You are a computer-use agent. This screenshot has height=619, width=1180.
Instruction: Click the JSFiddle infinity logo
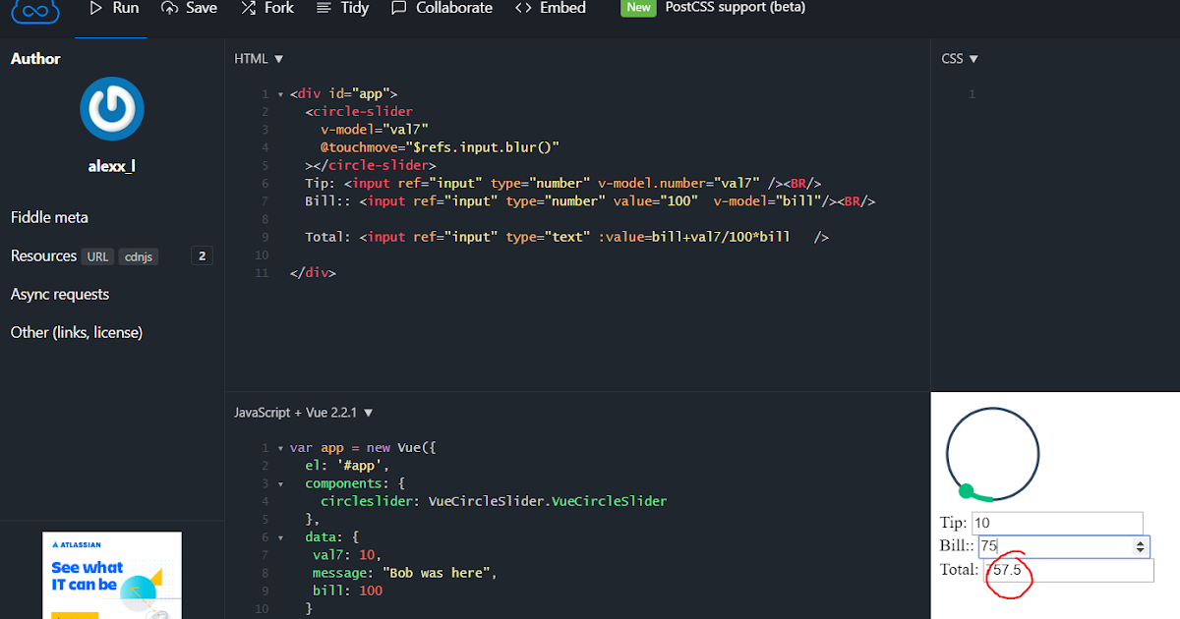[35, 9]
